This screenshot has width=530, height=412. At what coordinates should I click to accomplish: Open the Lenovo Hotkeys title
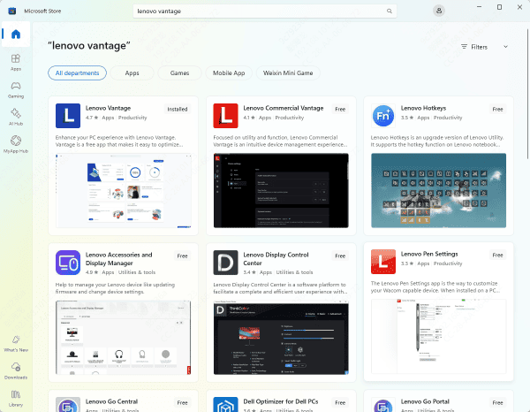coord(423,108)
